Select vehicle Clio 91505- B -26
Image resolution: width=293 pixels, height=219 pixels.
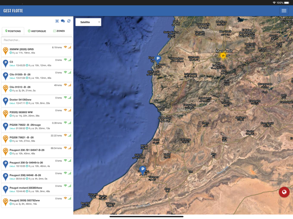[x=20, y=75]
